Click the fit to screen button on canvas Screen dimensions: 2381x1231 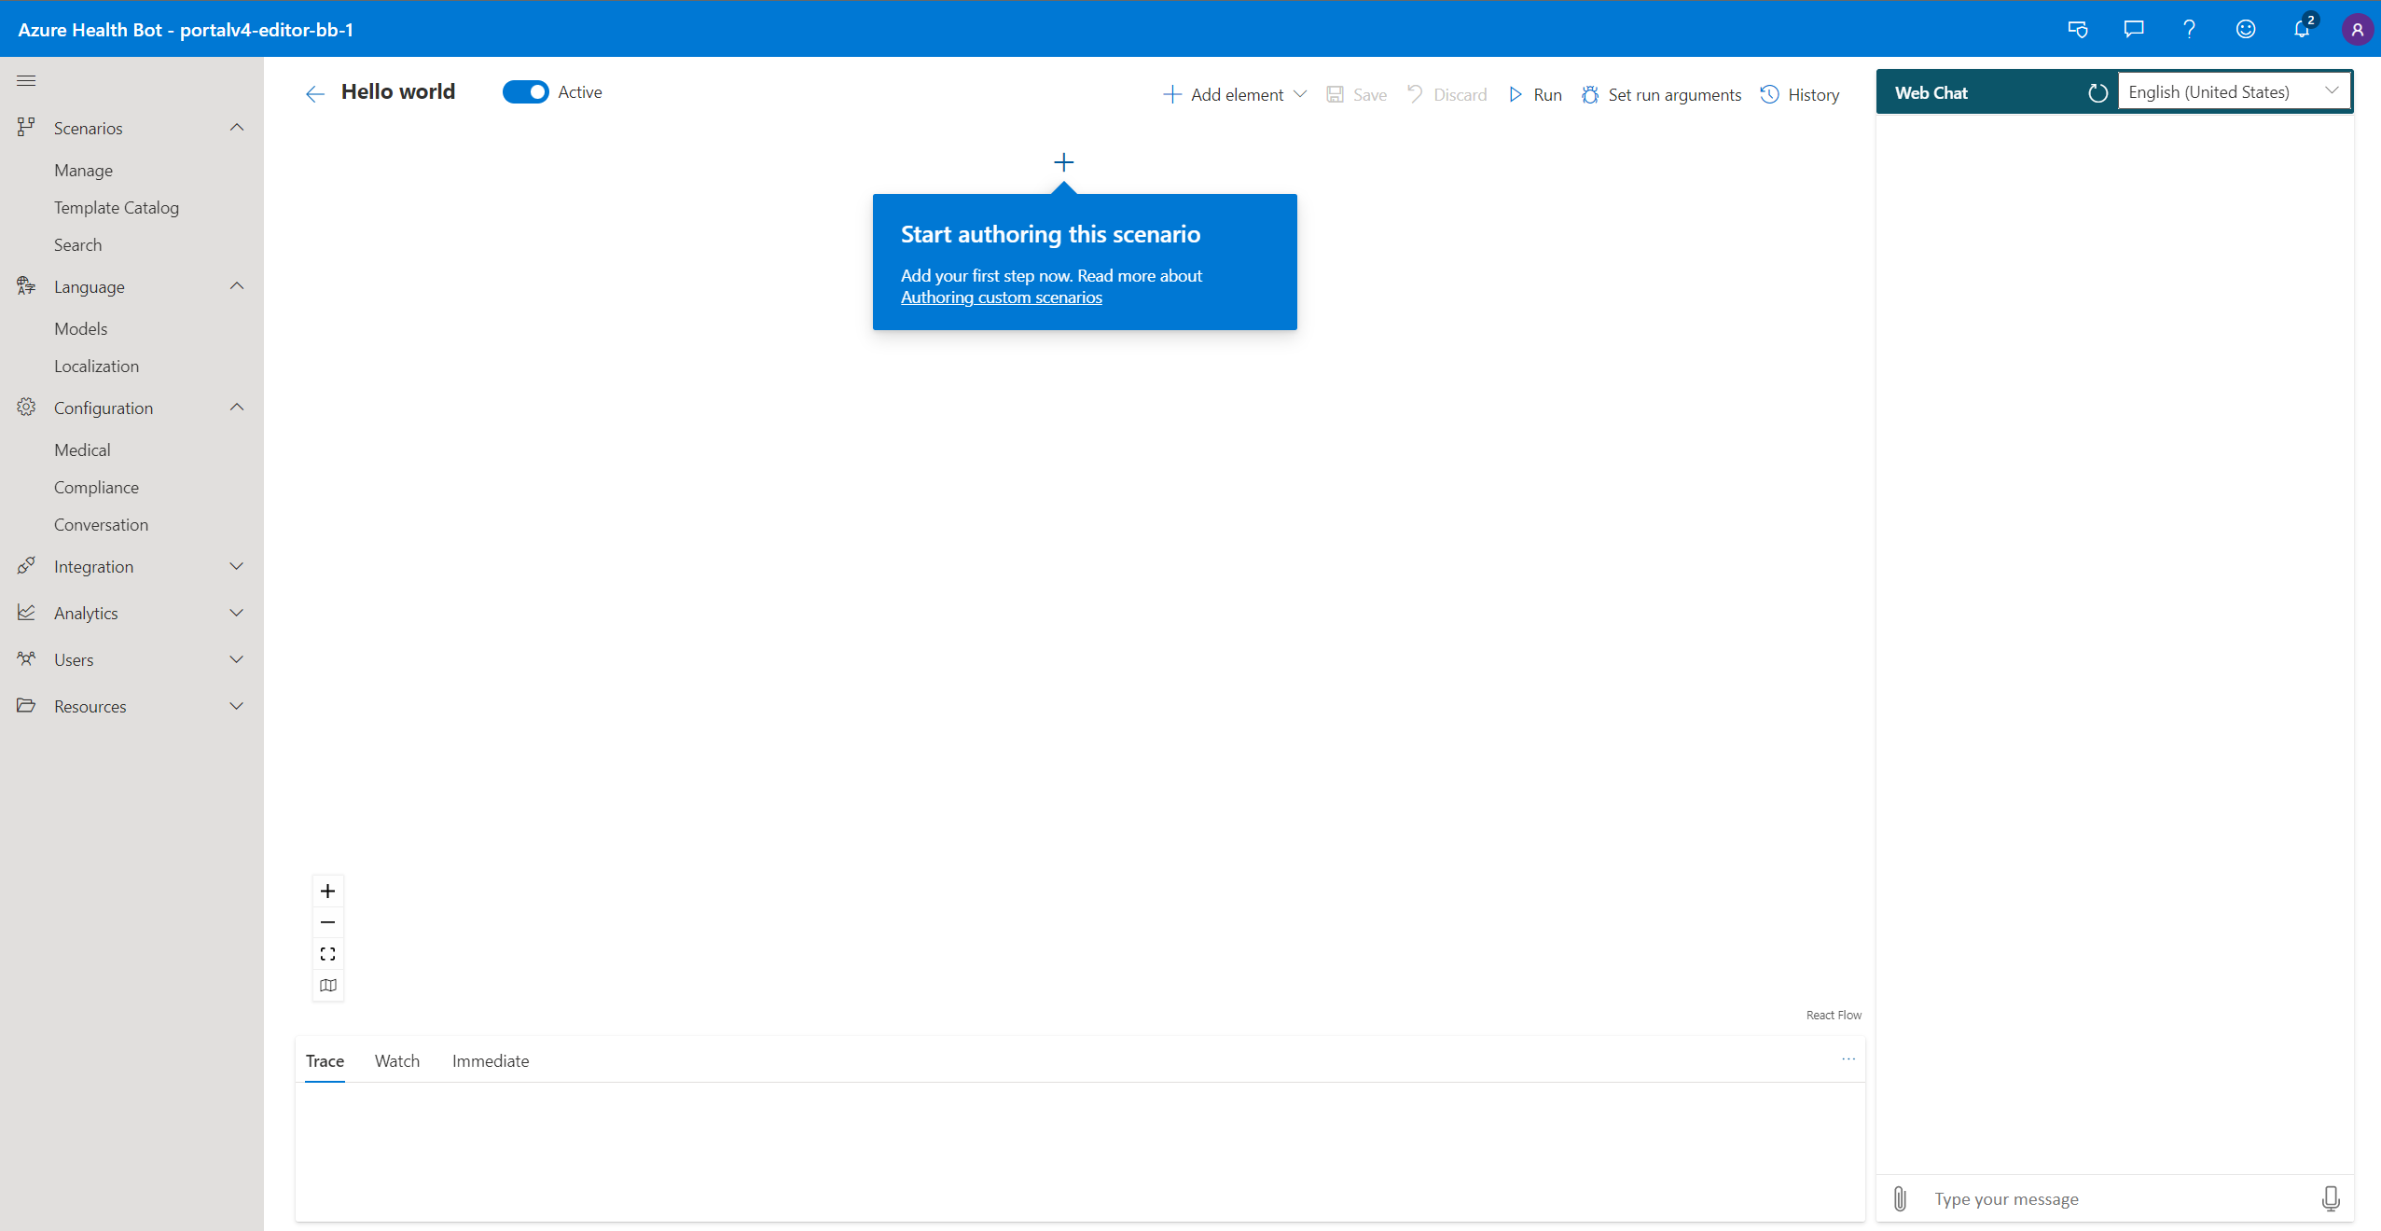328,953
